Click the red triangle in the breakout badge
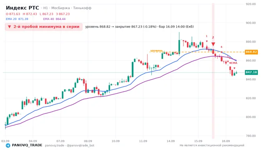 click(x=9, y=27)
